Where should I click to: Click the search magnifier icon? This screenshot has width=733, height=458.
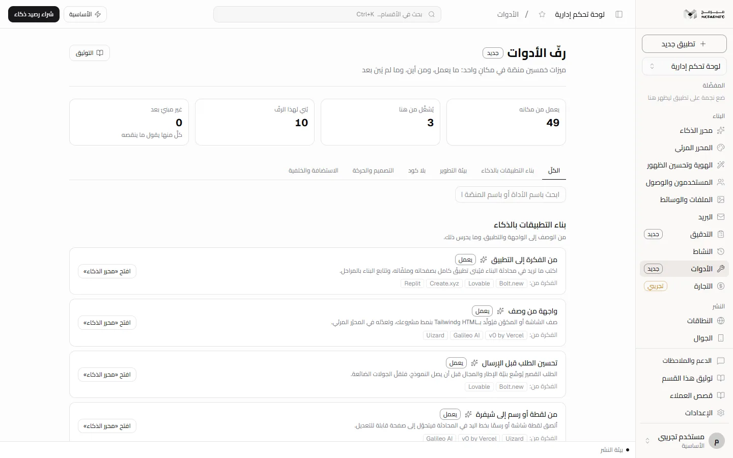tap(432, 14)
